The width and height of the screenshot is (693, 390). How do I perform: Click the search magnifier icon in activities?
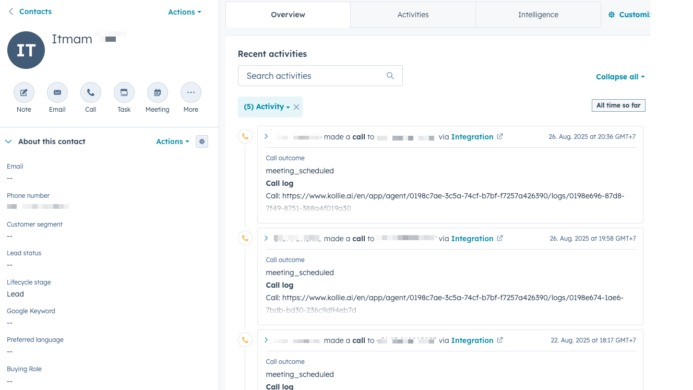(x=390, y=76)
